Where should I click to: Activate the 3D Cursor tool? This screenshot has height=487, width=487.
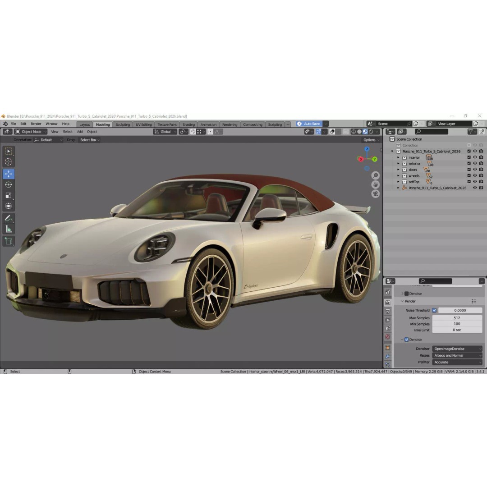(9, 162)
